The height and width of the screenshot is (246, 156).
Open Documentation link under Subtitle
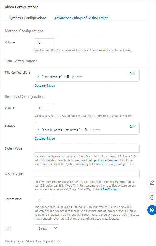[45, 139]
